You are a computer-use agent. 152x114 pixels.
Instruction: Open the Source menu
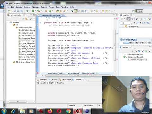19,7
